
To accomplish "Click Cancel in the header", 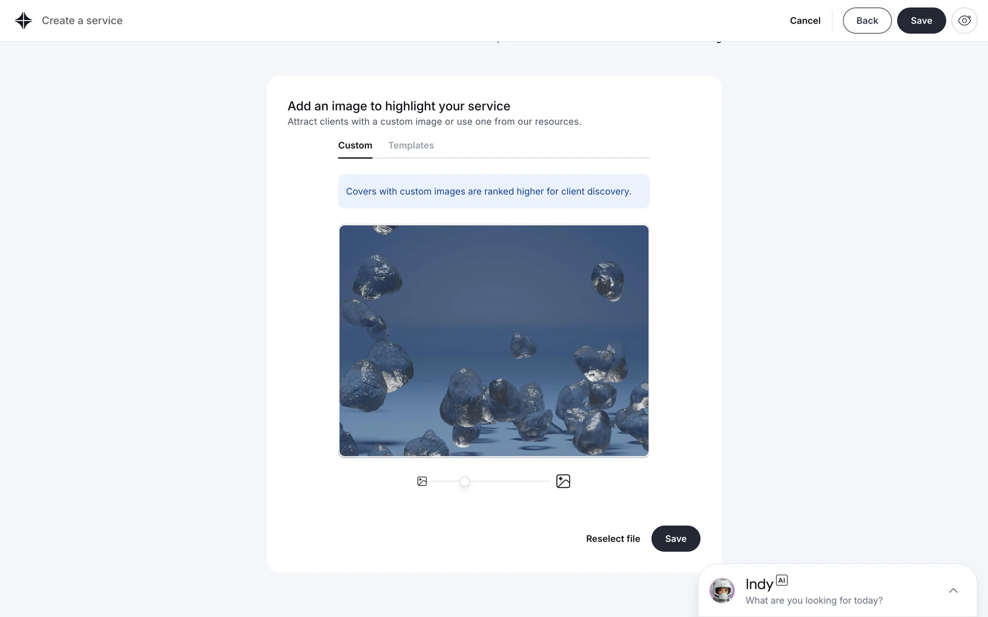I will point(805,21).
